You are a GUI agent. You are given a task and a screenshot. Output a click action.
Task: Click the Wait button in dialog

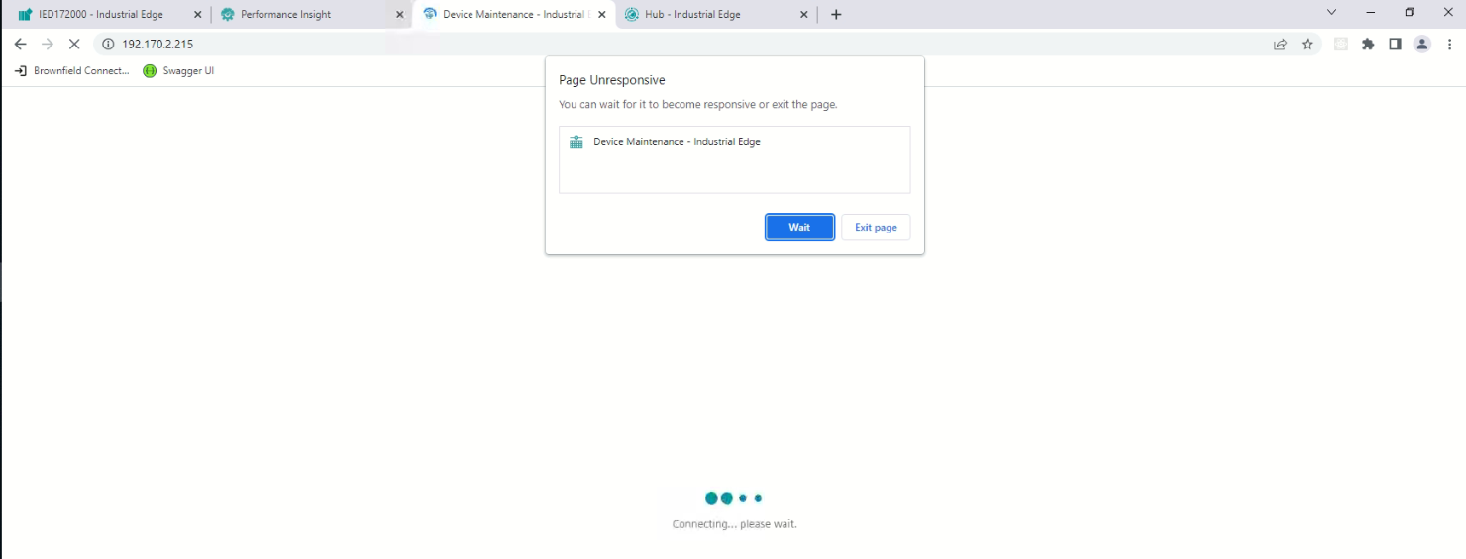799,228
